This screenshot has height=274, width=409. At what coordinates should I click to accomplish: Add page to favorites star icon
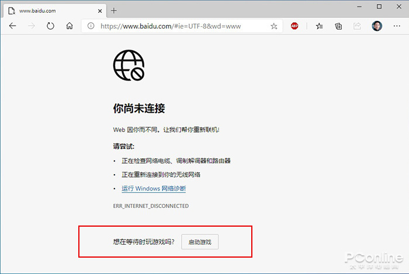273,26
